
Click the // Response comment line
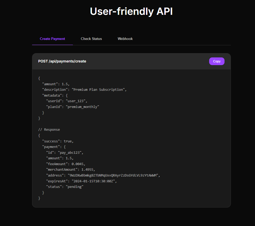(49, 130)
